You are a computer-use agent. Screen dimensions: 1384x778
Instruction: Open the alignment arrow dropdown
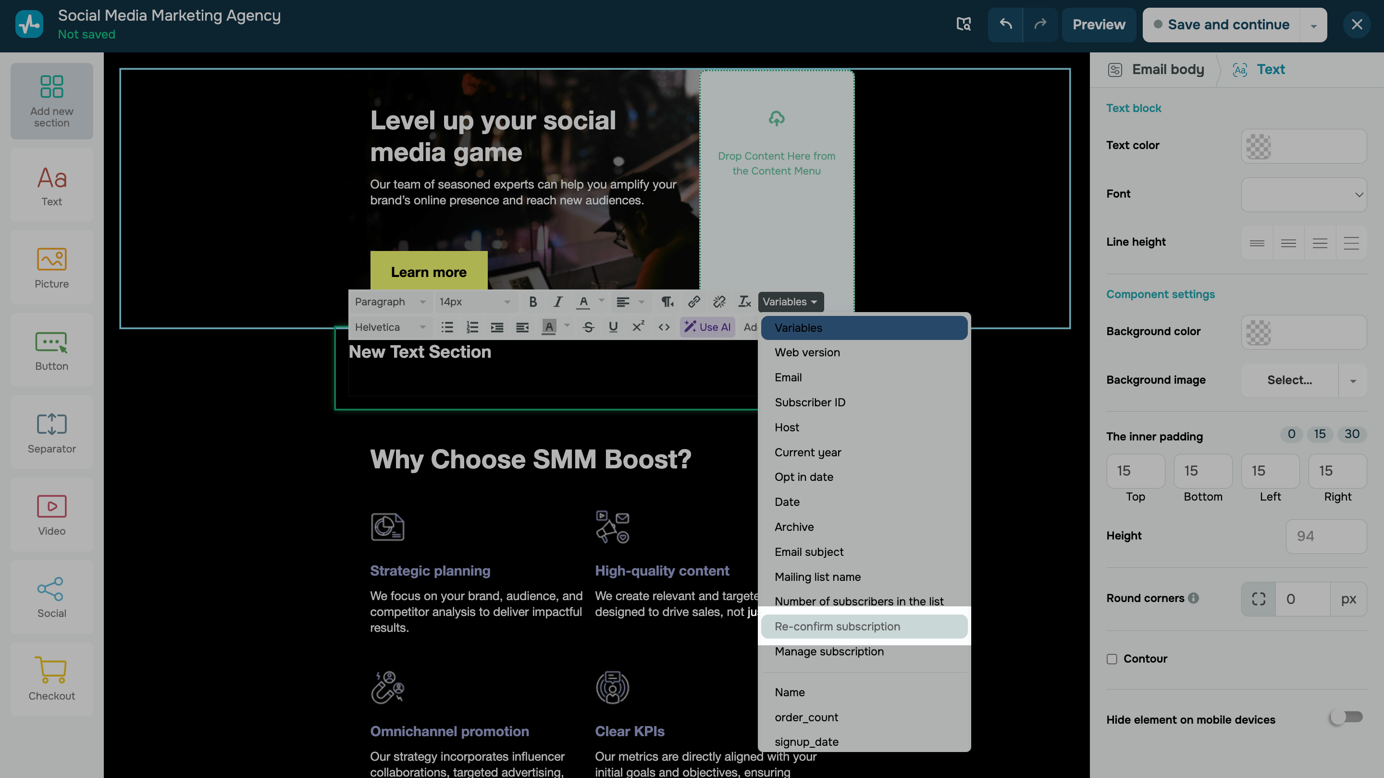click(642, 301)
